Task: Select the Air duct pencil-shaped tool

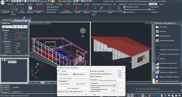Action: tap(102, 9)
